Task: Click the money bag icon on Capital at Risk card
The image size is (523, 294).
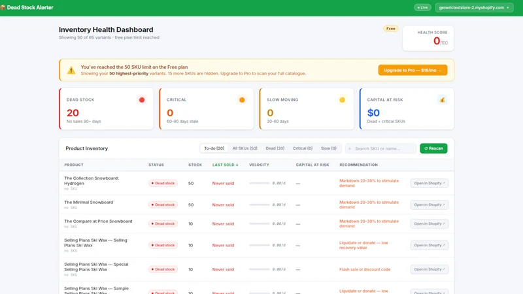Action: [443, 100]
